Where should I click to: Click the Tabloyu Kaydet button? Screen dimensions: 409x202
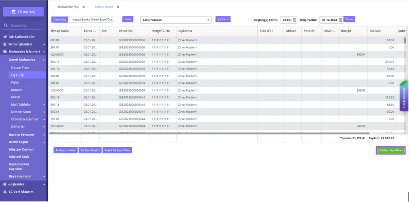(x=90, y=150)
